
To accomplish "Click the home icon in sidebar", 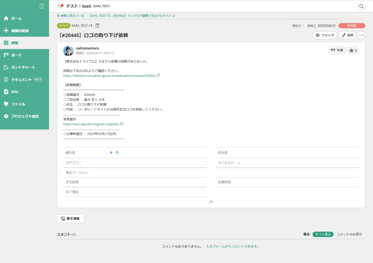I will coord(6,18).
